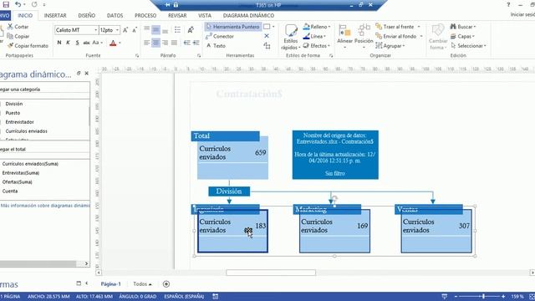Viewport: 535px width, 301px height.
Task: Adjust the zoom slider handle
Action: (x=483, y=297)
